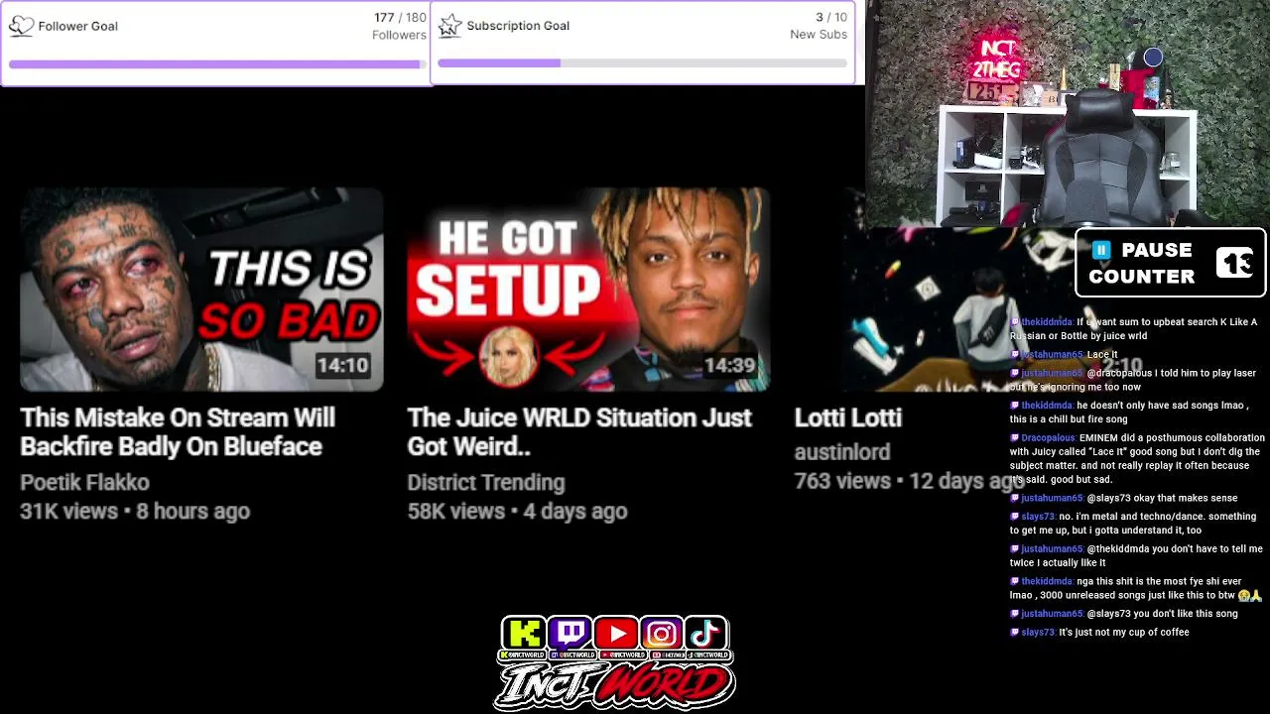Viewport: 1270px width, 714px height.
Task: Click the pause counter number badge
Action: click(1235, 263)
